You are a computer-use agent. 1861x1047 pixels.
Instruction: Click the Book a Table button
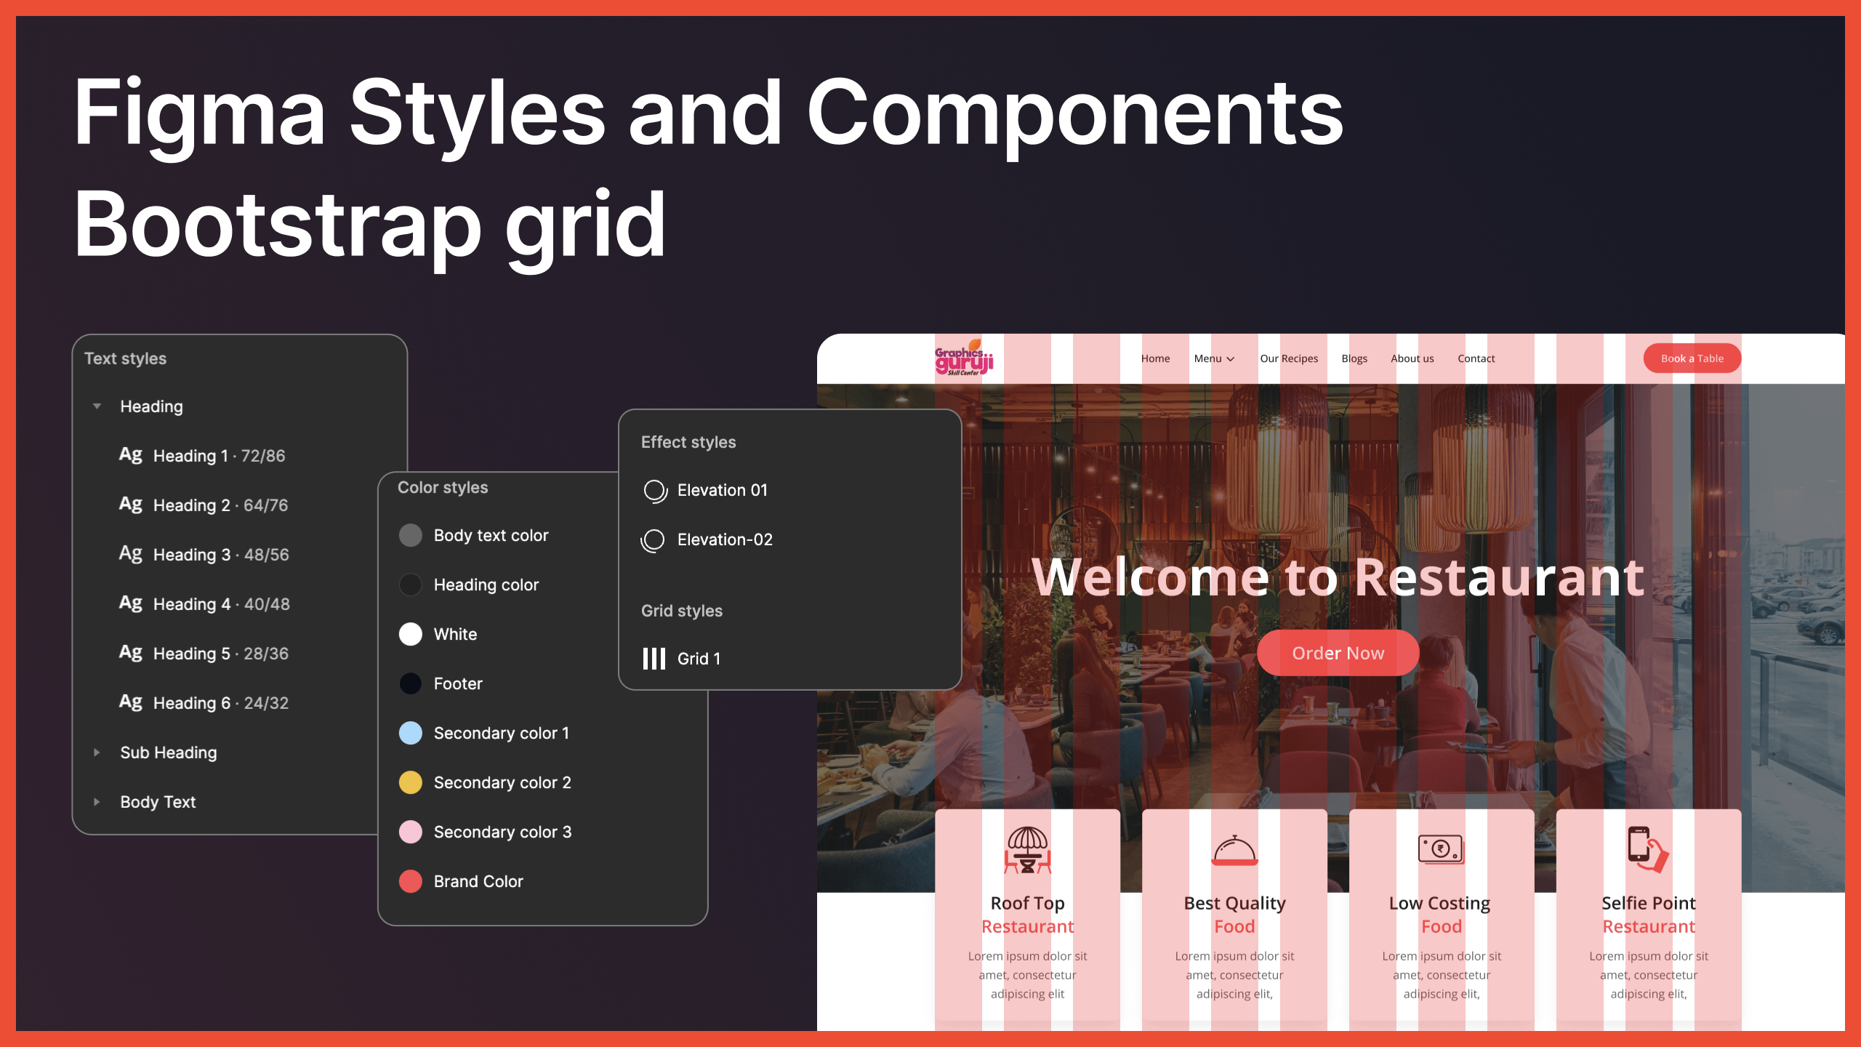[x=1692, y=358]
